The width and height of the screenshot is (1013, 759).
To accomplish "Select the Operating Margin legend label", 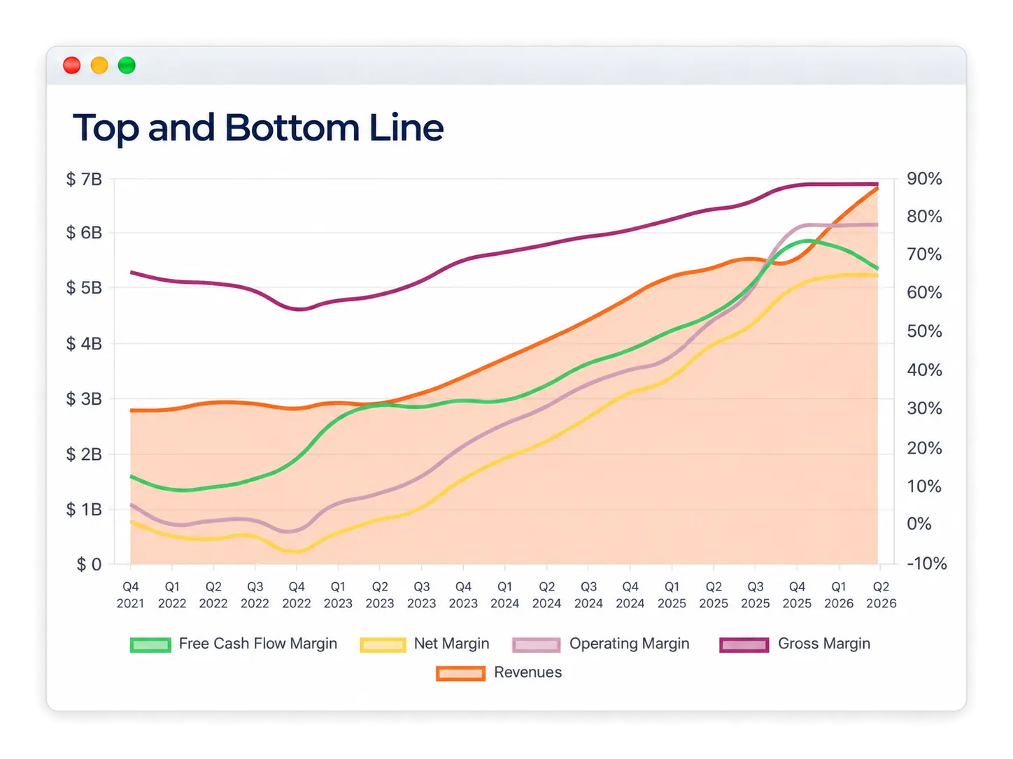I will click(x=630, y=644).
